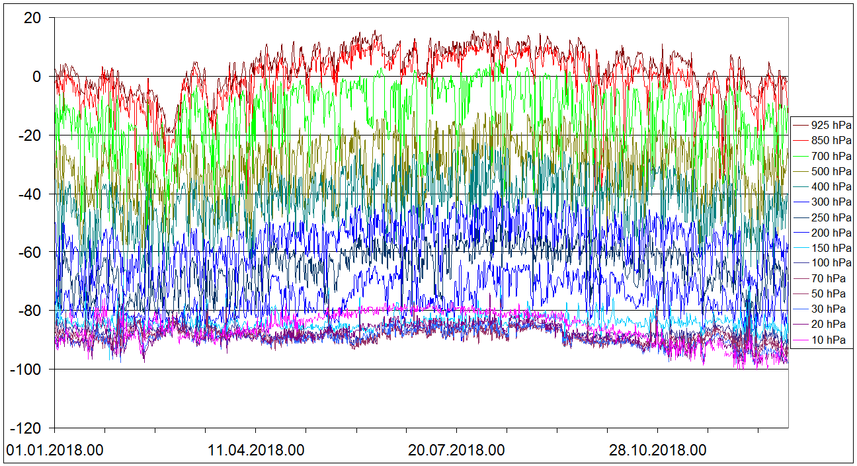Viewport: 857px width, 466px height.
Task: Click the 150 hPa line color sample
Action: point(800,248)
